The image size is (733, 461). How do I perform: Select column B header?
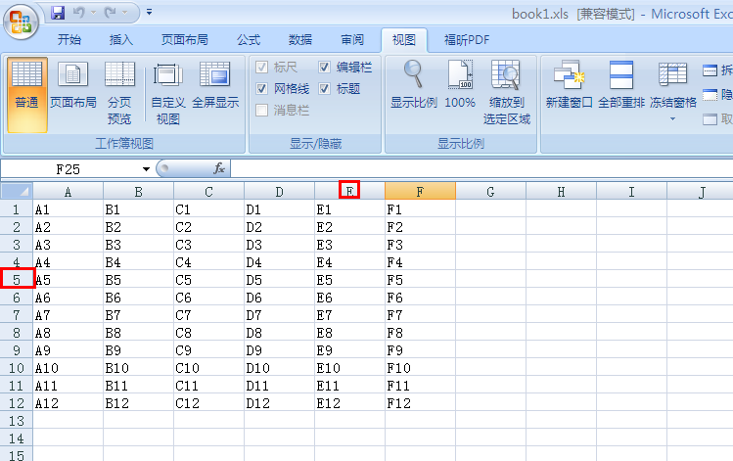click(138, 192)
